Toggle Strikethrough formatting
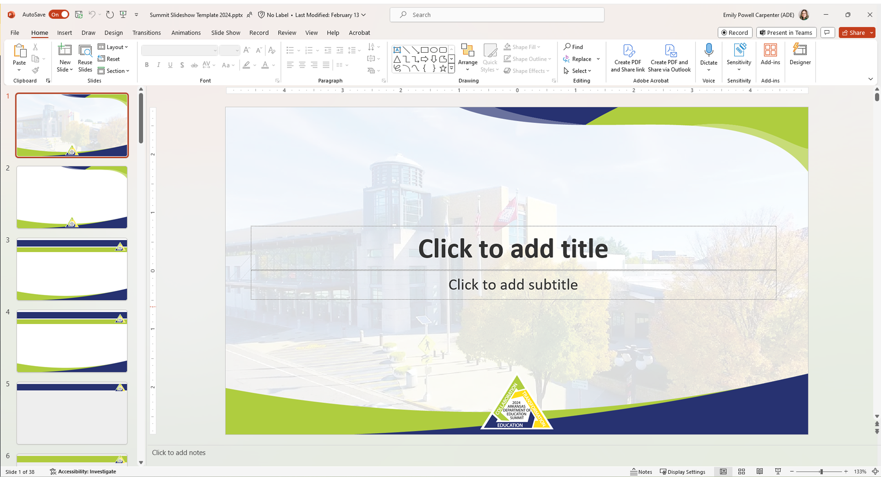 click(194, 65)
